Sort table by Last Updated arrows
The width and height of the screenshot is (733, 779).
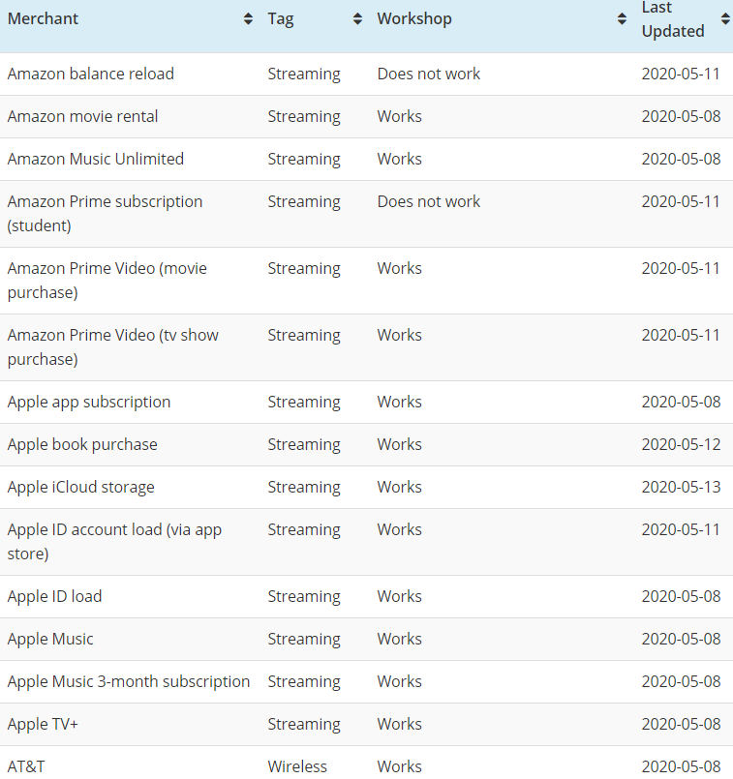click(725, 19)
